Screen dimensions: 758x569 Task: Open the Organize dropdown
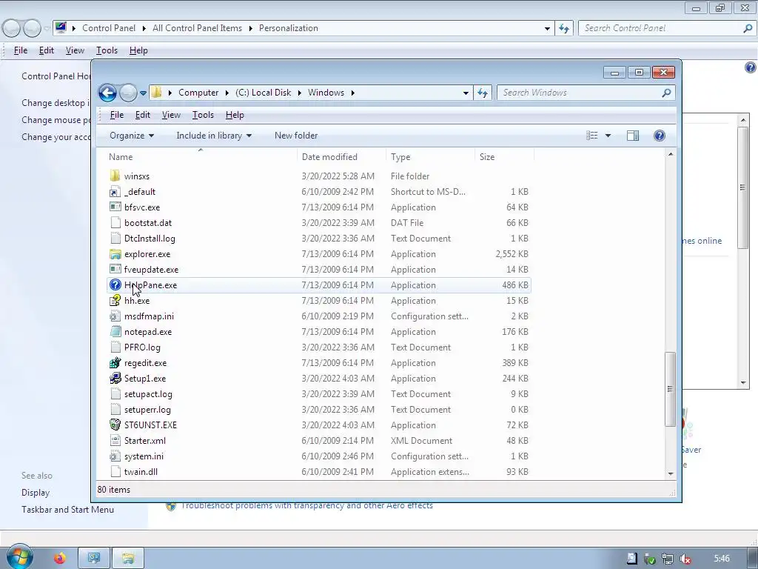pyautogui.click(x=132, y=136)
